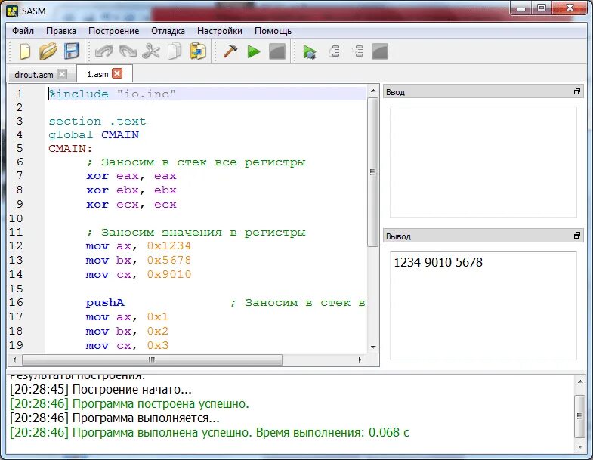Click the log line Программа построена успешно.

pos(129,403)
